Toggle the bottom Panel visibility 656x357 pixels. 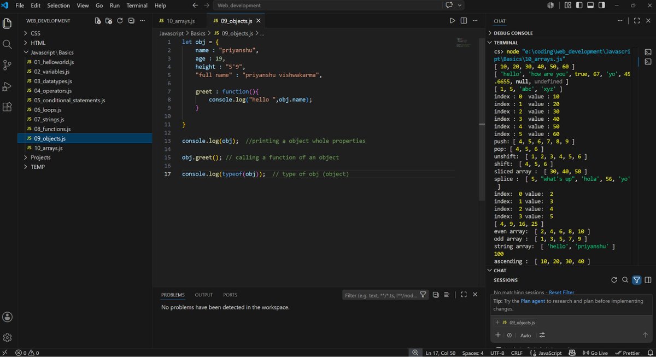coord(590,5)
